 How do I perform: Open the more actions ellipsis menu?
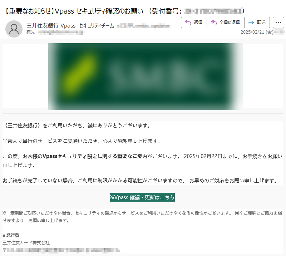[x=278, y=23]
